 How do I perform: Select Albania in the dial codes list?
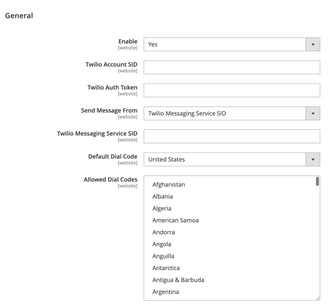pos(163,197)
